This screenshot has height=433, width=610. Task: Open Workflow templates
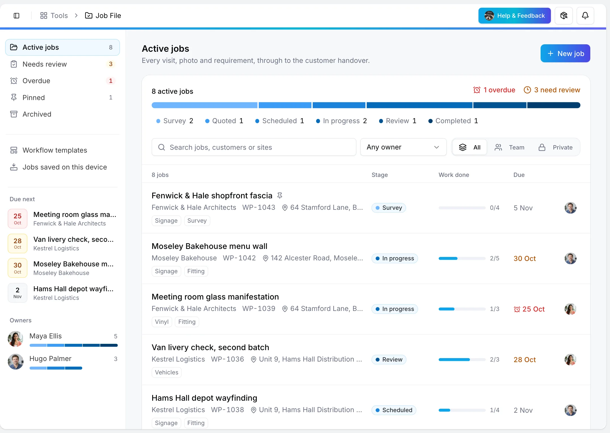63,150
